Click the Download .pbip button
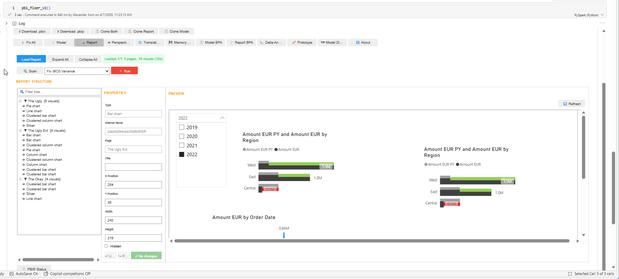Screen dimensions: 619x279 click(x=70, y=31)
